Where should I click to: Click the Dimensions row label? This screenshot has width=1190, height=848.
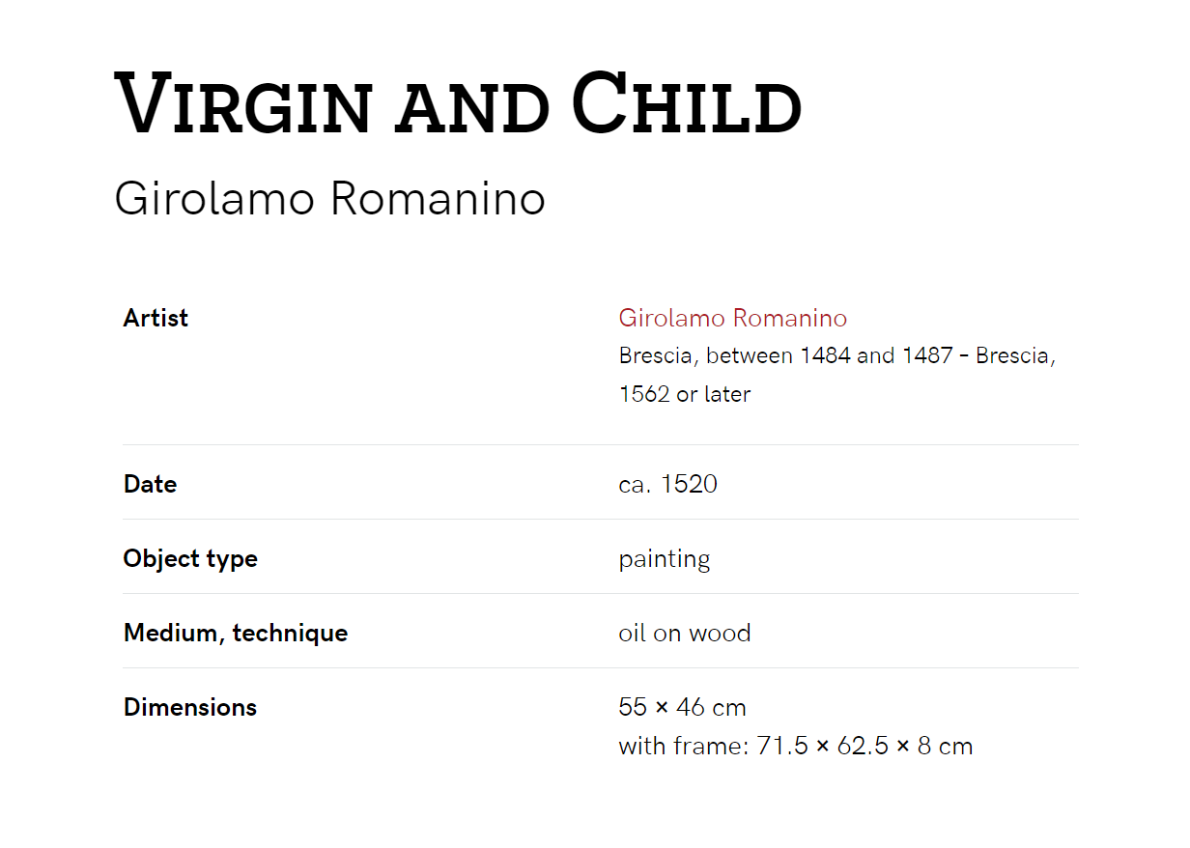[x=190, y=707]
